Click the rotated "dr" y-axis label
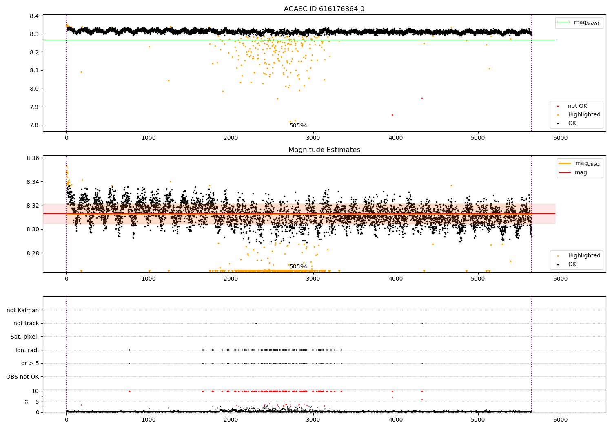 pos(27,402)
